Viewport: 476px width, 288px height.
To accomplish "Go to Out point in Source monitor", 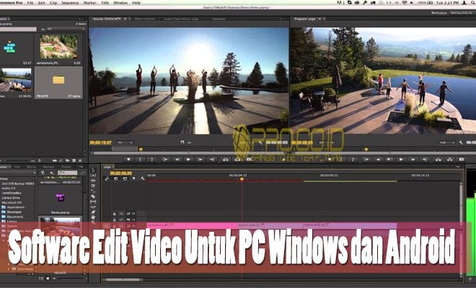I will (212, 159).
